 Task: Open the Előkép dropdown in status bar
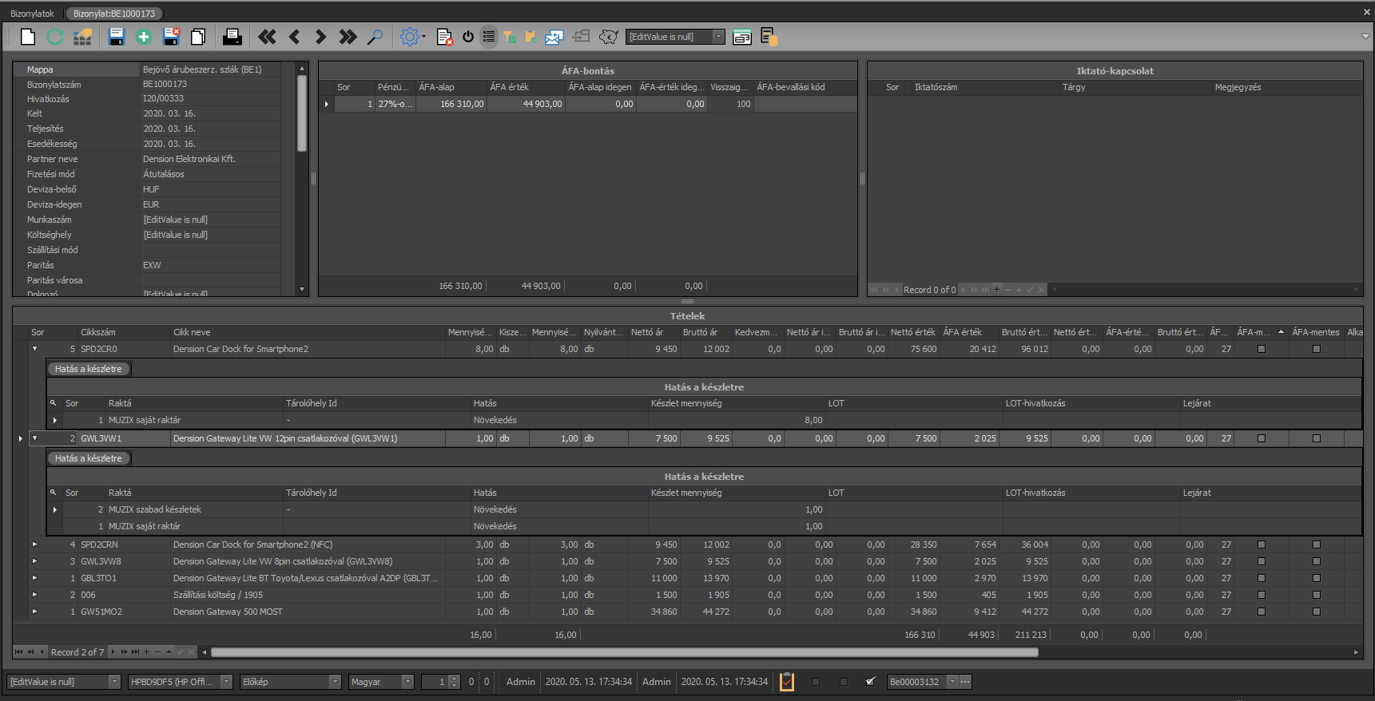point(335,682)
